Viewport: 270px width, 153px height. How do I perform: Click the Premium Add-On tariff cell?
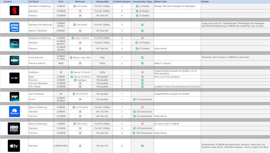click(41, 63)
